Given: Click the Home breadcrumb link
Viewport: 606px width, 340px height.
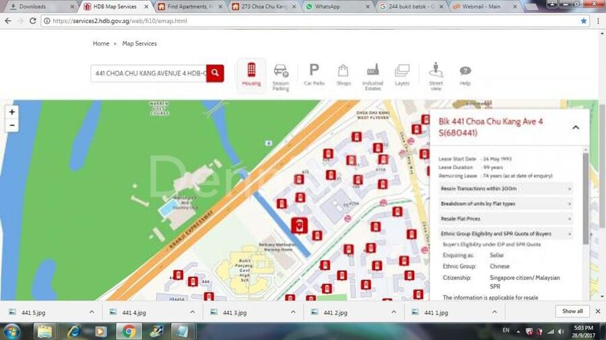Looking at the screenshot, I should tap(101, 44).
